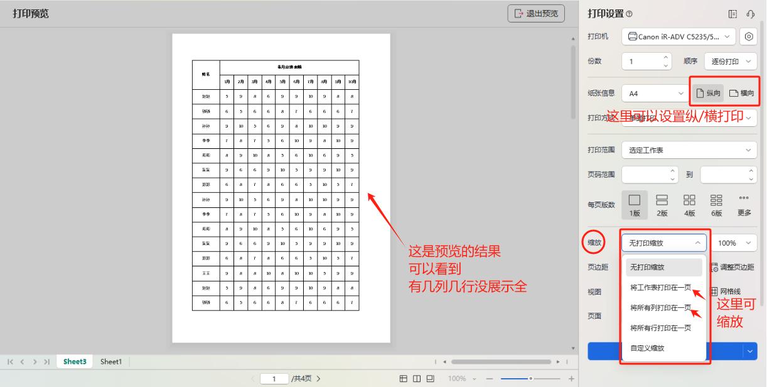Open the blue print button split arrow
Image resolution: width=767 pixels, height=387 pixels.
point(751,352)
